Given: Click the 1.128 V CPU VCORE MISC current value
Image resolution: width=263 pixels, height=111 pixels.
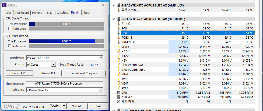Looking at the screenshot, I should (183, 69).
